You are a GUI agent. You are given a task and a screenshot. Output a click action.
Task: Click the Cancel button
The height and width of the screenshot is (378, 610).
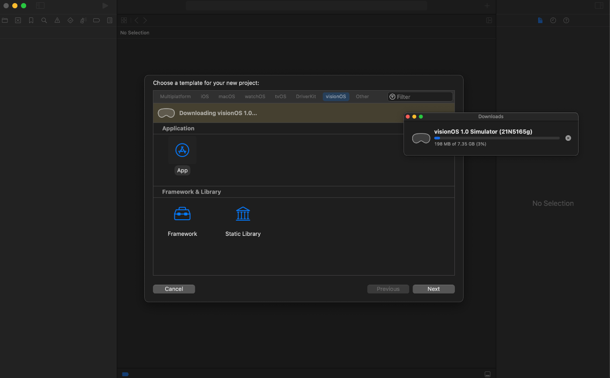coord(174,289)
